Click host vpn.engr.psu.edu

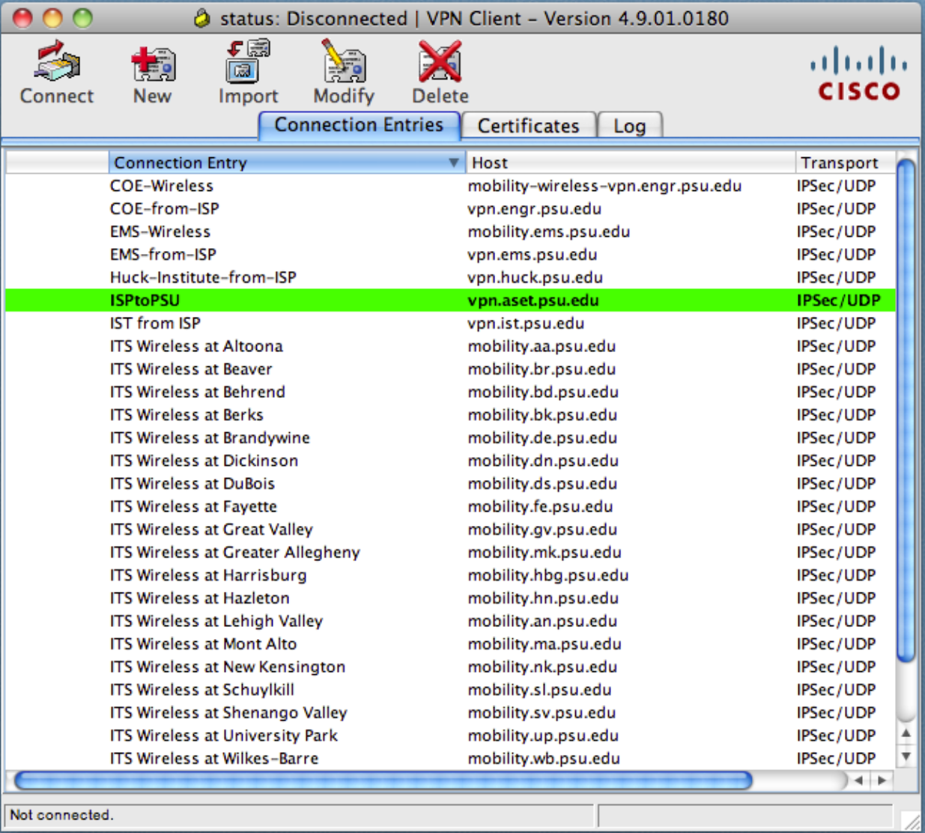(535, 209)
